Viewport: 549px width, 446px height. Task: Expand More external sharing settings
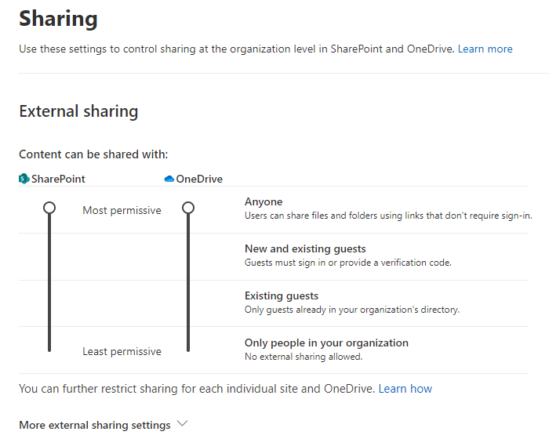point(95,425)
